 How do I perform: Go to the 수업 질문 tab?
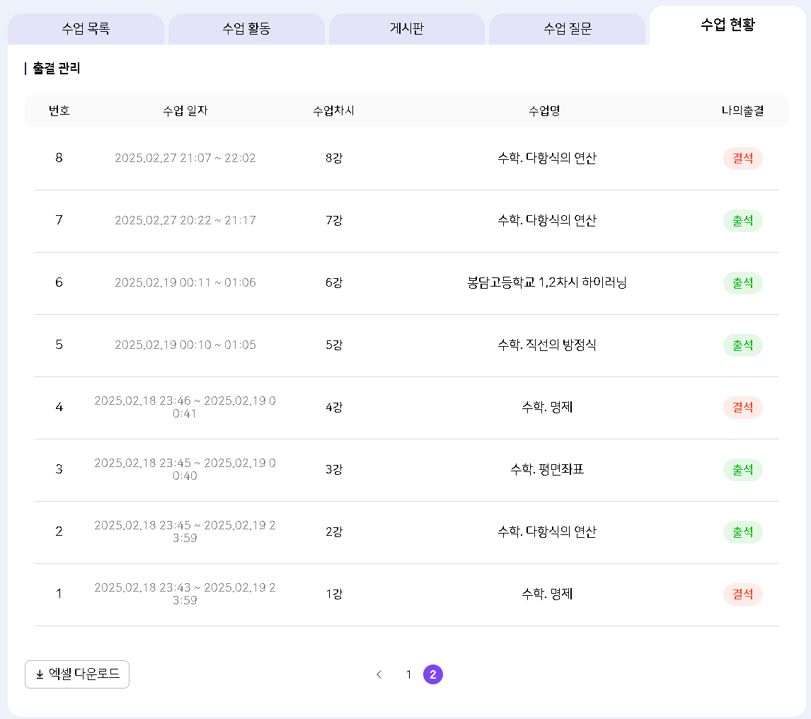[x=567, y=29]
